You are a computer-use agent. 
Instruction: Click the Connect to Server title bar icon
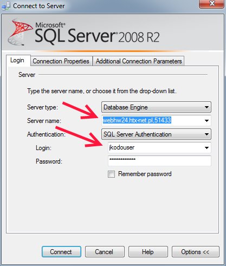(6, 6)
